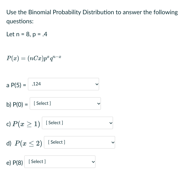Click the chevron arrow on the P(x ≤ 2) dropdown

[113, 142]
